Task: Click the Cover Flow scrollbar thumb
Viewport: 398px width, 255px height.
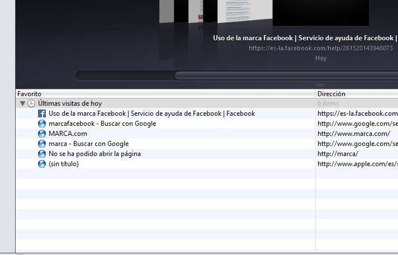Action: pyautogui.click(x=287, y=75)
